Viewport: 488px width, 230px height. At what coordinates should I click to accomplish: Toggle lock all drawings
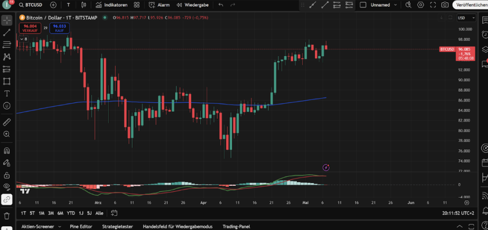(x=7, y=175)
